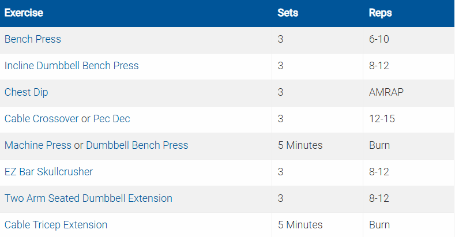
Task: Click the 12-15 reps cell
Action: point(382,119)
